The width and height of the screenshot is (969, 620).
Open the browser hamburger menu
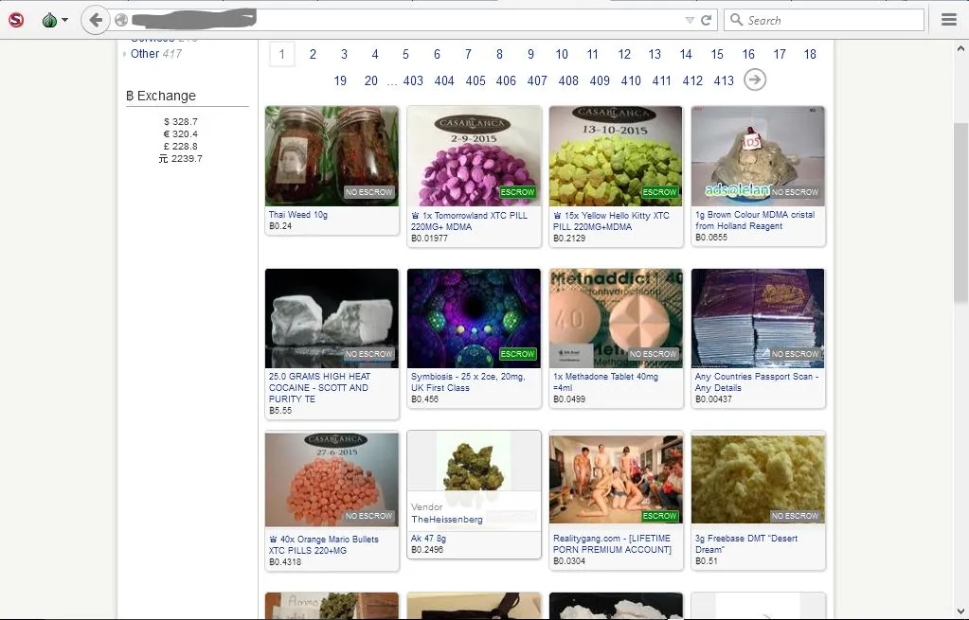[949, 19]
